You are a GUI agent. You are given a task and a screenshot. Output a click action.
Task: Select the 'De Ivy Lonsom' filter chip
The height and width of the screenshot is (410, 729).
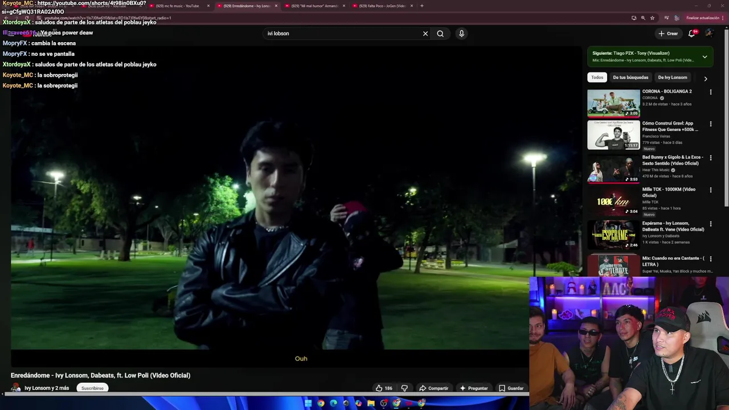pyautogui.click(x=673, y=77)
